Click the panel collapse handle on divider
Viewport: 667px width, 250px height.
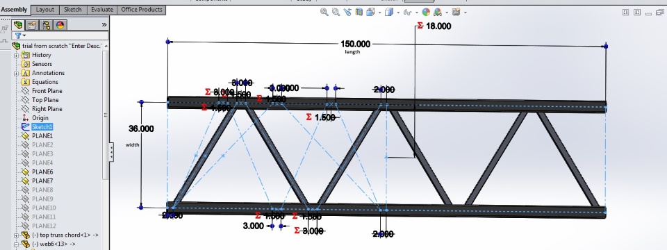click(x=111, y=152)
